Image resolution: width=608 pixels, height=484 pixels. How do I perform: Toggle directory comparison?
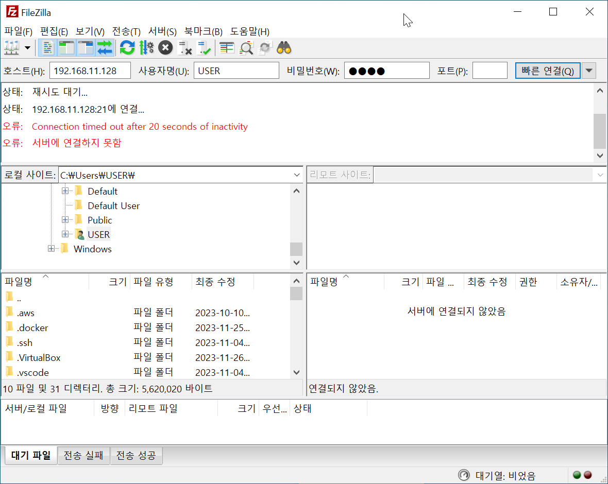(x=246, y=48)
